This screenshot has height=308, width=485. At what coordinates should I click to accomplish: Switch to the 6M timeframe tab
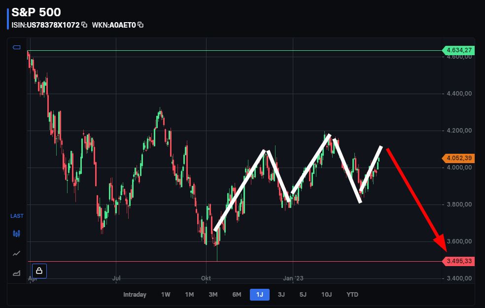pyautogui.click(x=236, y=294)
